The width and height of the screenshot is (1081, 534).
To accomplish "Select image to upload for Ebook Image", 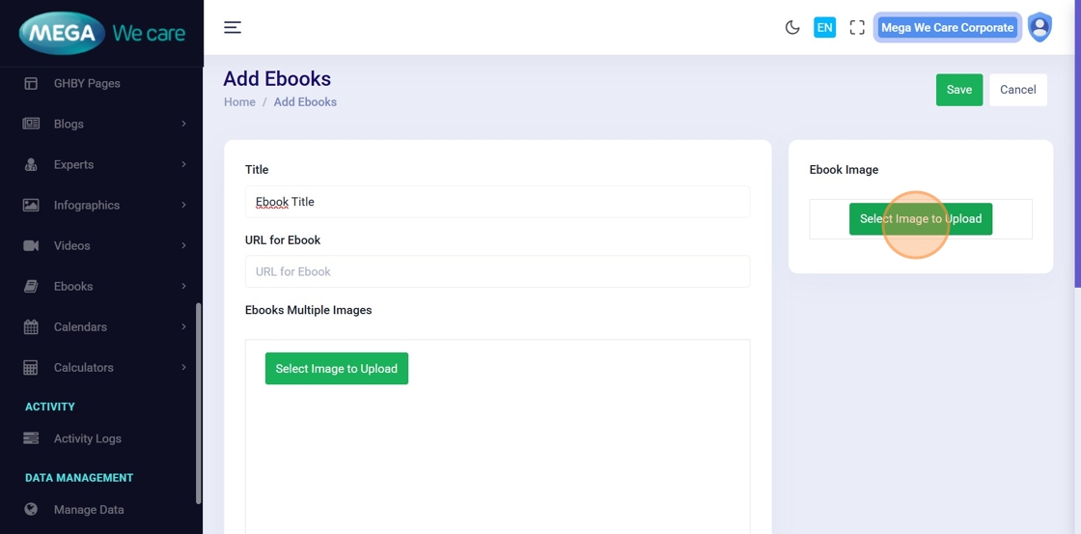I will 920,219.
